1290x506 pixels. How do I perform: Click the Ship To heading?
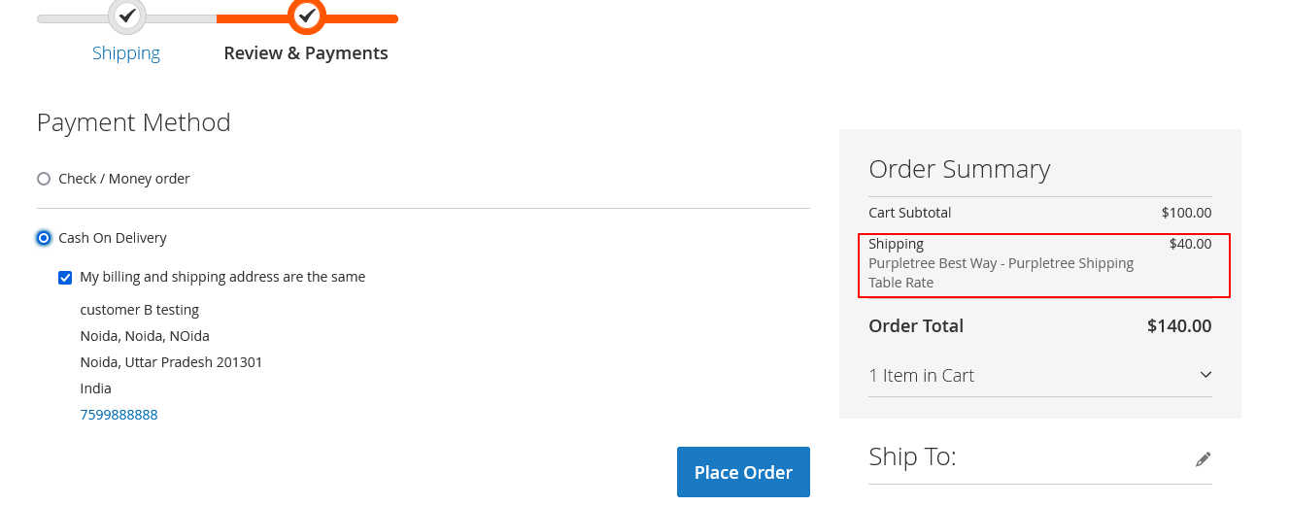[x=912, y=456]
